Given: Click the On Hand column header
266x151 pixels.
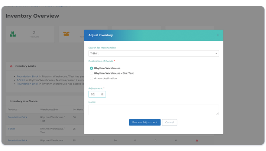Looking at the screenshot, I should pos(78,110).
